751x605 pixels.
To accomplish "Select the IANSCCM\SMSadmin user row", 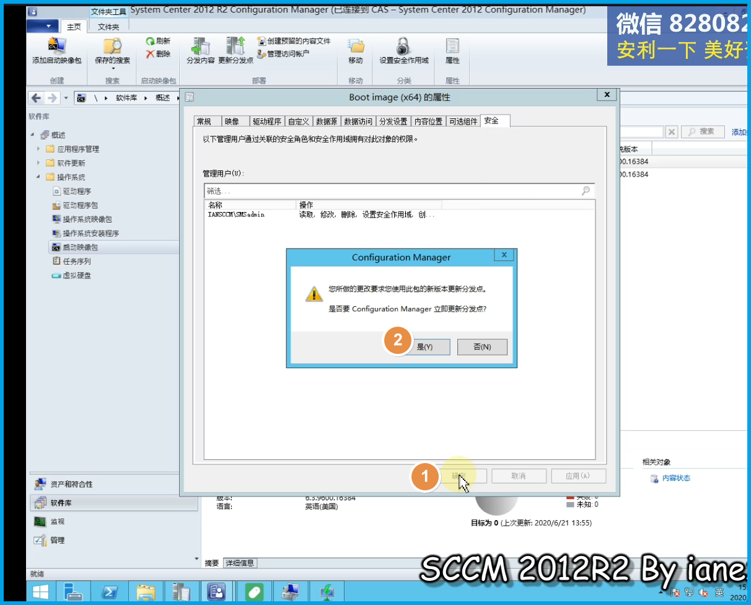I will coord(400,214).
